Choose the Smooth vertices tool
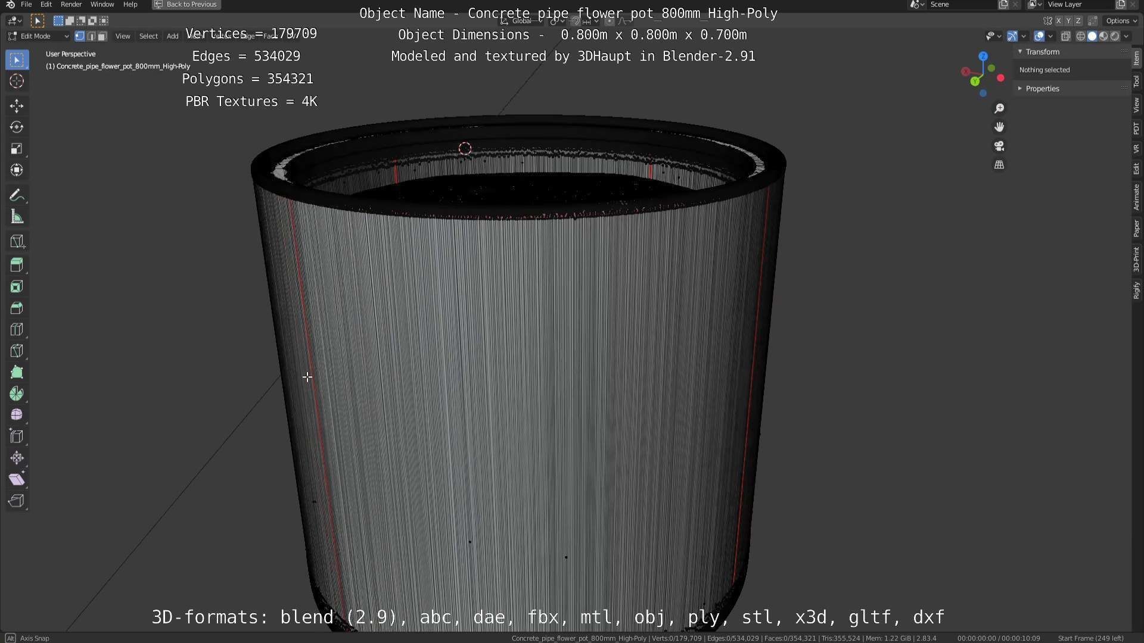The width and height of the screenshot is (1144, 643). click(x=17, y=415)
